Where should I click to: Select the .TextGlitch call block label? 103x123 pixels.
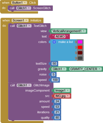click(40, 26)
